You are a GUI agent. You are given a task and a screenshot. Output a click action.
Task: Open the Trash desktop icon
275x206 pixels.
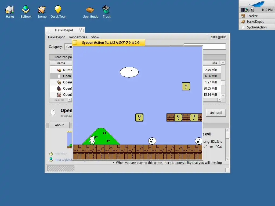106,10
